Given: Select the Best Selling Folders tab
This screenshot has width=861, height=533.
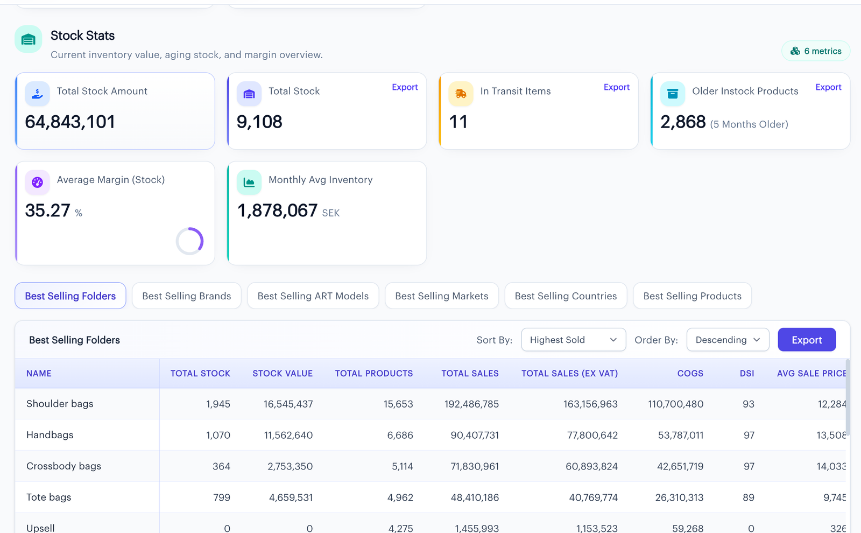Looking at the screenshot, I should 70,296.
